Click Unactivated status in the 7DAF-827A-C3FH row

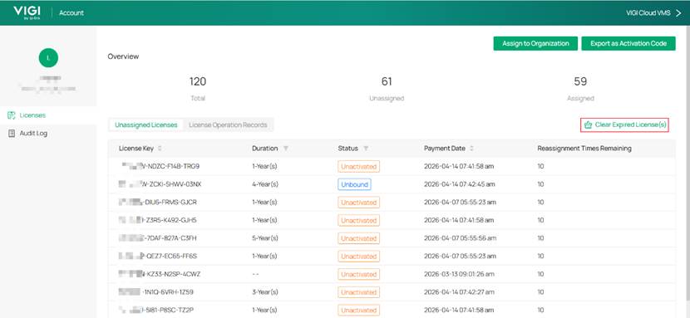pyautogui.click(x=358, y=238)
